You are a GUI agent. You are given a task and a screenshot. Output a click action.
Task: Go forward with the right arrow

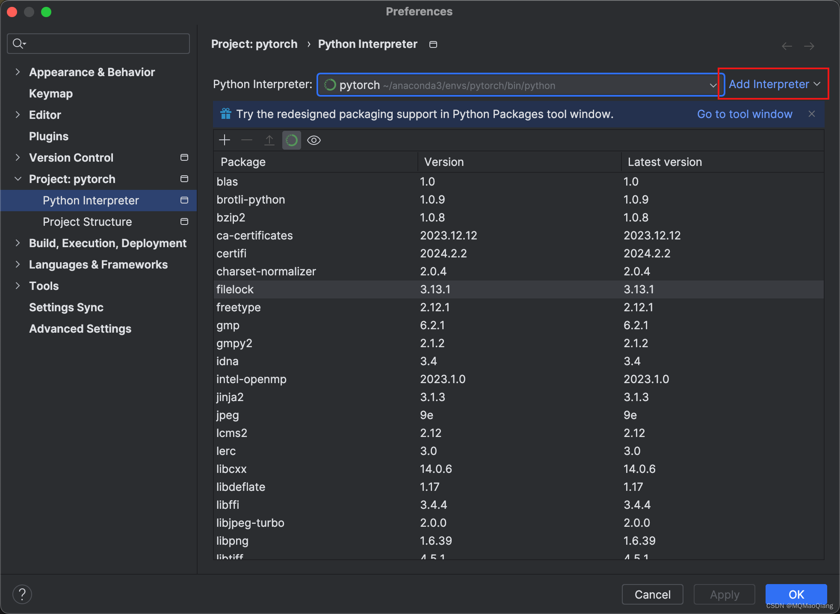click(809, 46)
